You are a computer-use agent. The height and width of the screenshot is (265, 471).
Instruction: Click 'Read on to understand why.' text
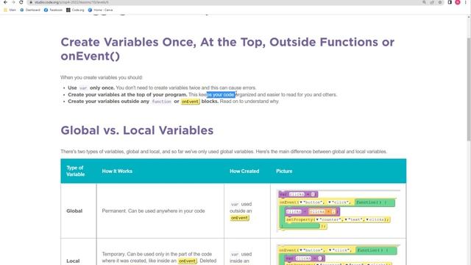pos(249,102)
